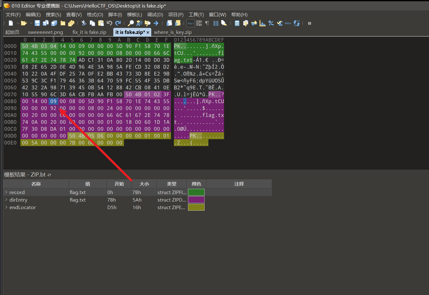Viewport: 429px width, 295px height.
Task: Close the it is fake.zip tab
Action: 148,32
